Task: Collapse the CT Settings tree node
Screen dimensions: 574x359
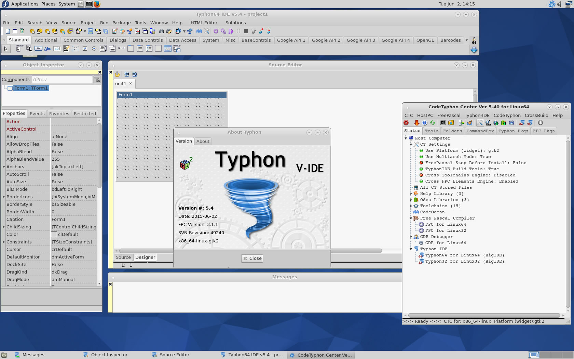Action: pyautogui.click(x=411, y=145)
